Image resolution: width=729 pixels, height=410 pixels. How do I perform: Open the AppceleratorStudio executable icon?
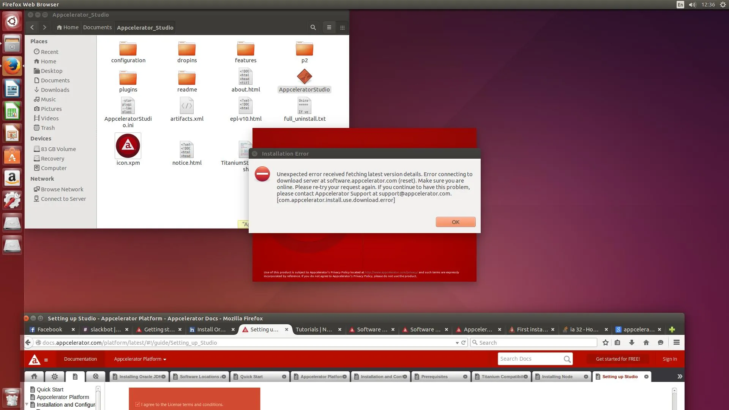point(304,77)
